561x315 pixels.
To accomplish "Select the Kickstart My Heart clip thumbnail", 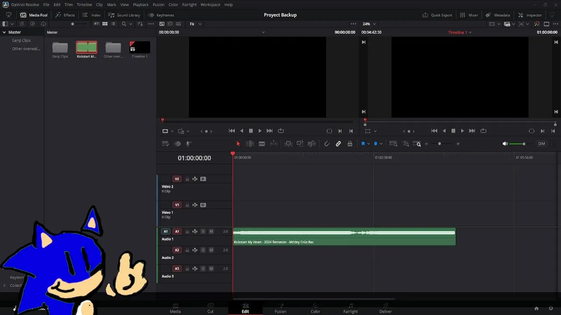I will pyautogui.click(x=86, y=47).
